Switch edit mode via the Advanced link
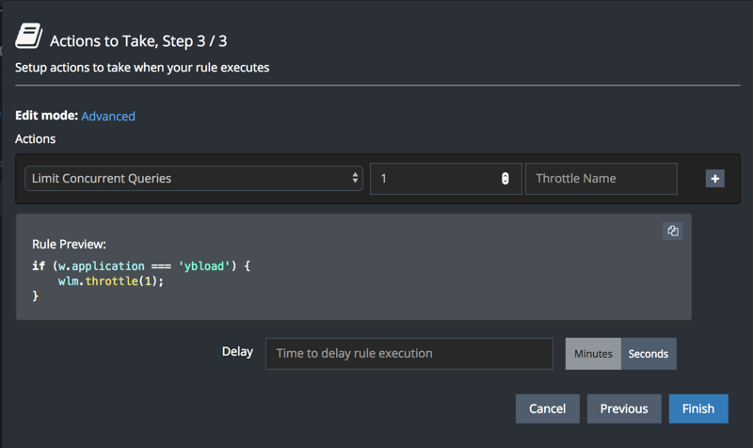Image resolution: width=753 pixels, height=448 pixels. [x=108, y=116]
